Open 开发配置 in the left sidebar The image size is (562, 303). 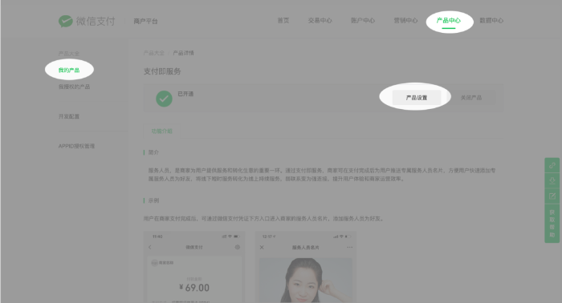coord(69,116)
